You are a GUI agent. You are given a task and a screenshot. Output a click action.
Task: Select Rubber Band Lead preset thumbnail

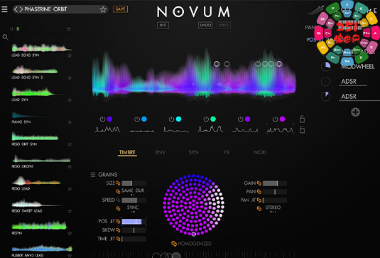pos(42,248)
